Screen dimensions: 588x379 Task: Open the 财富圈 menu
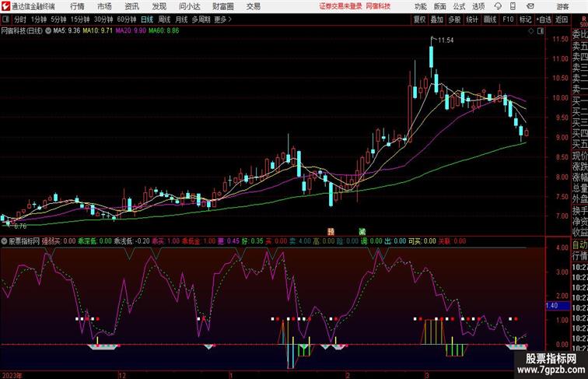(223, 6)
